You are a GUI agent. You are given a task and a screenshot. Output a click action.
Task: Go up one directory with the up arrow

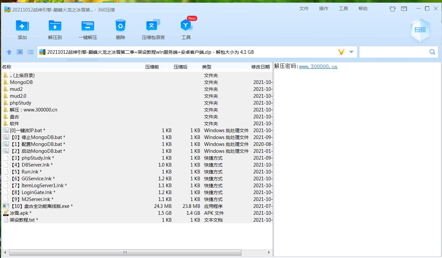(9, 52)
